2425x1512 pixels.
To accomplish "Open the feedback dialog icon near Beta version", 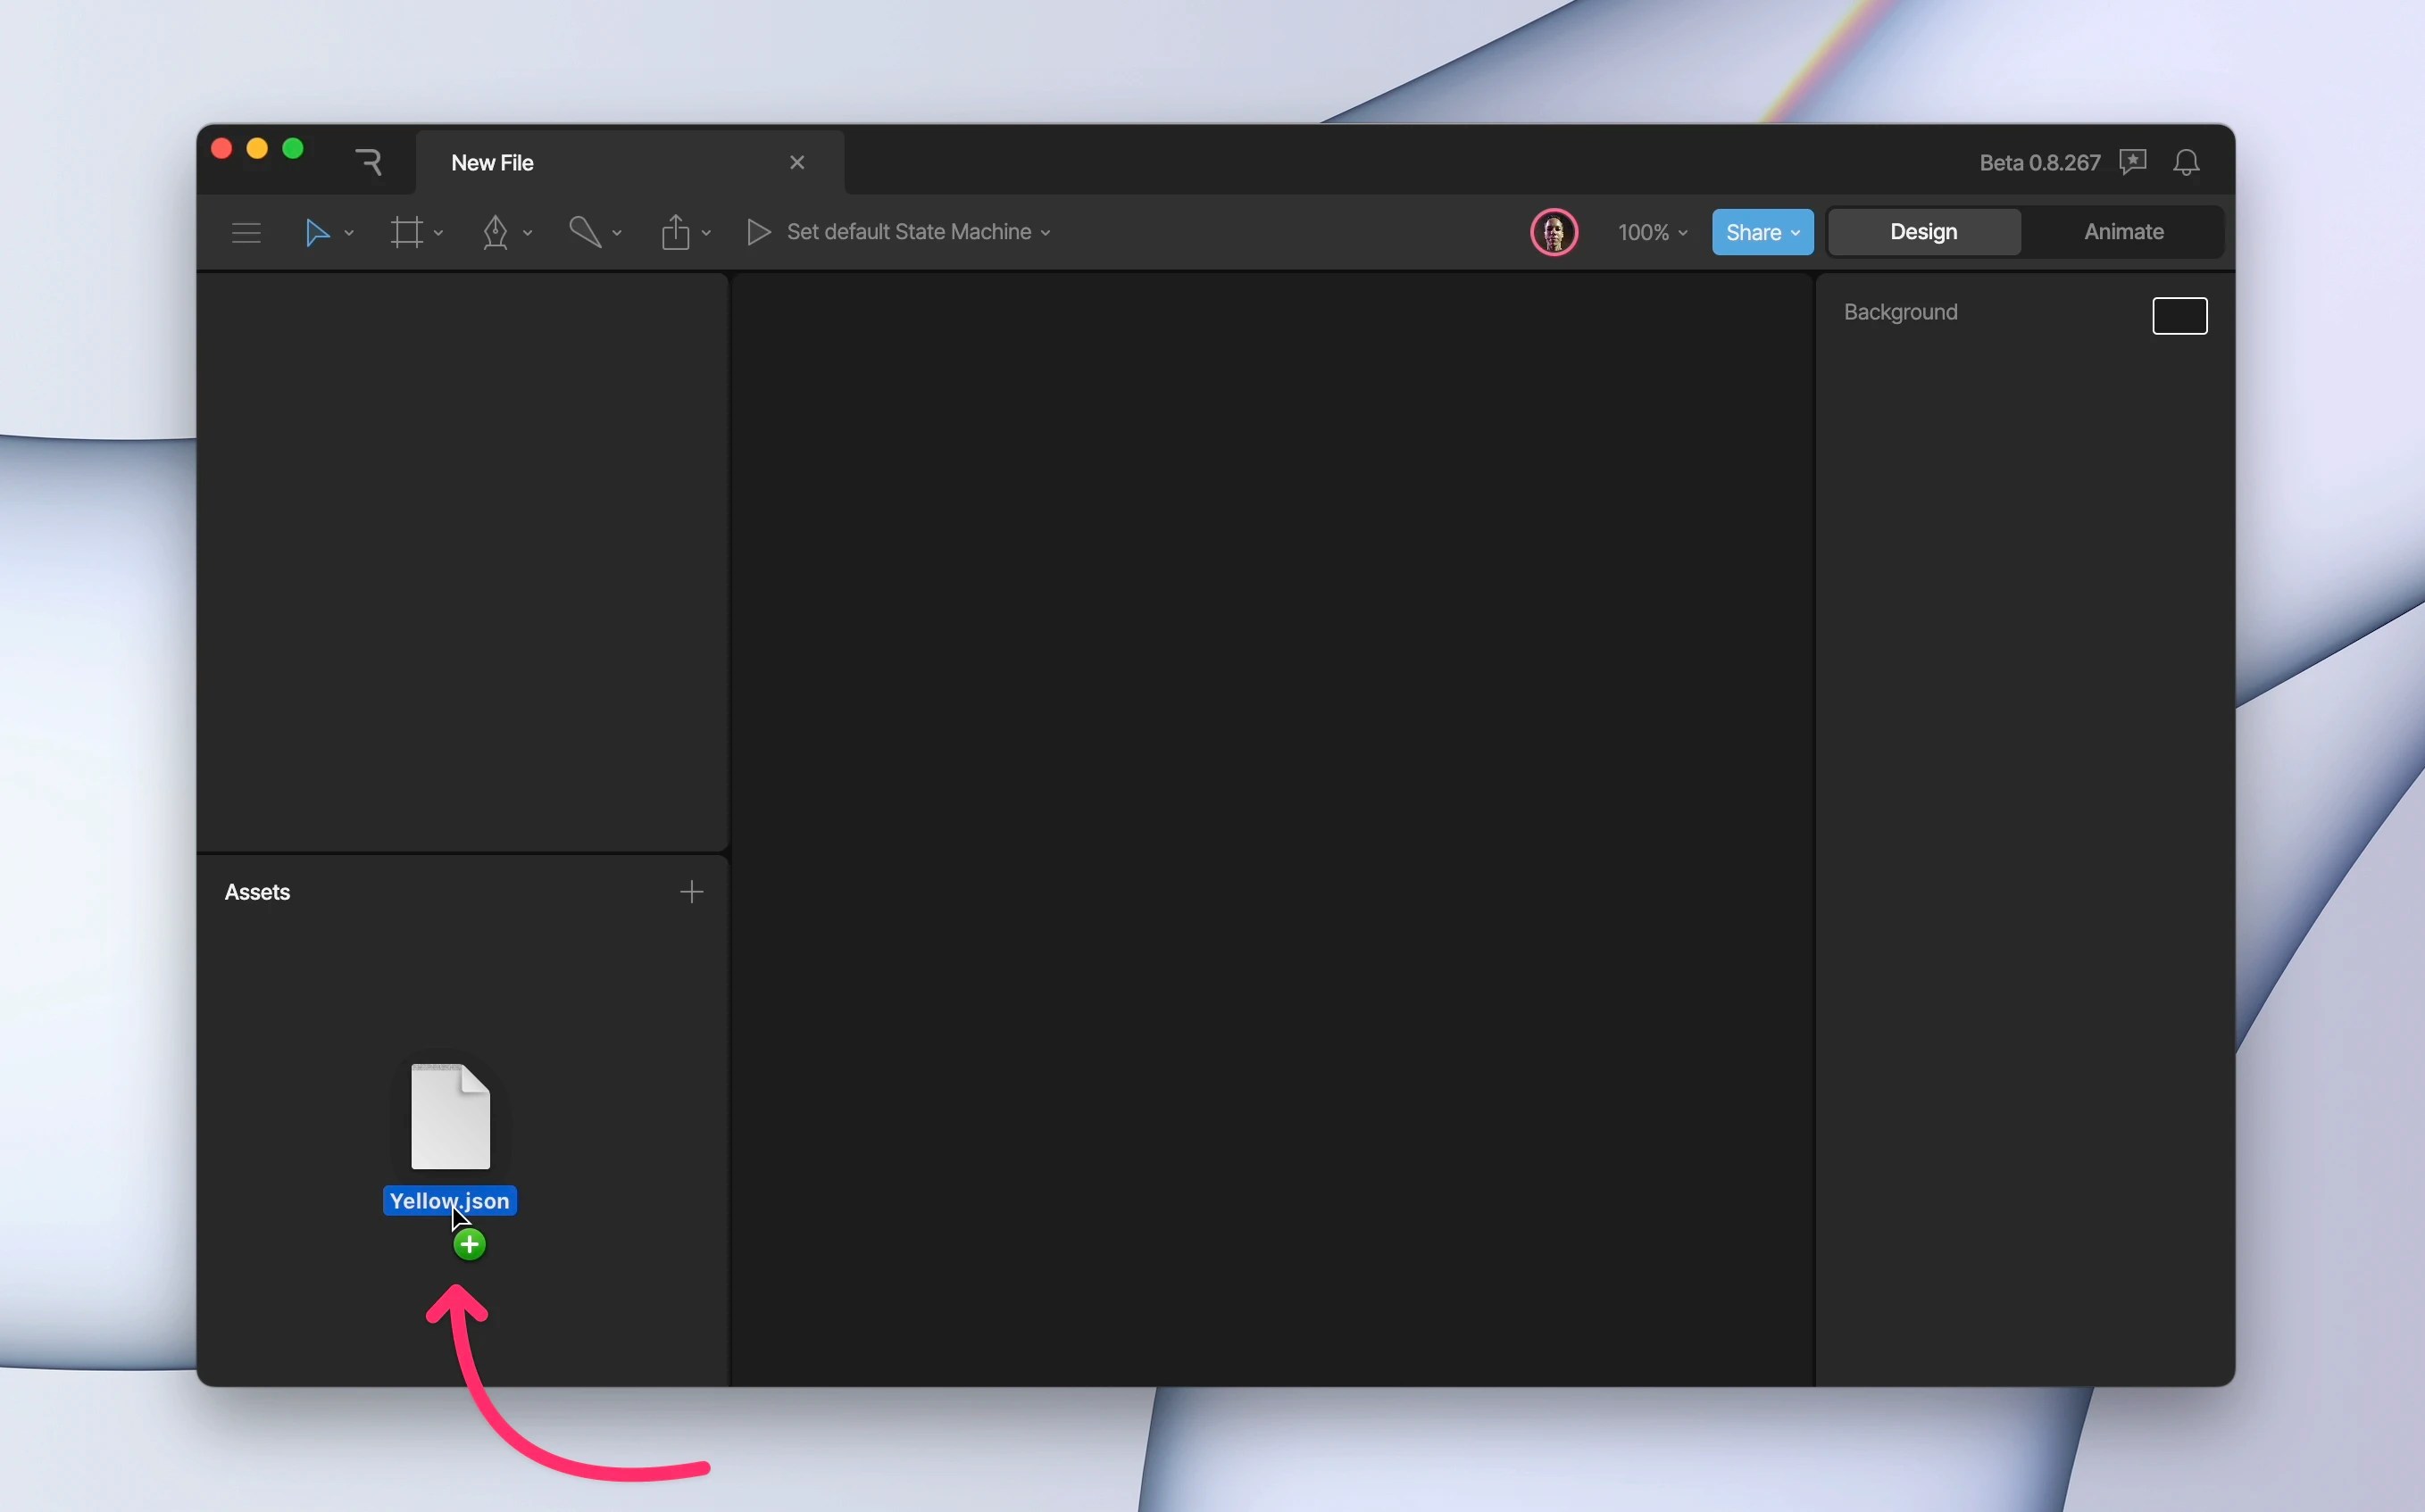I will pos(2133,161).
